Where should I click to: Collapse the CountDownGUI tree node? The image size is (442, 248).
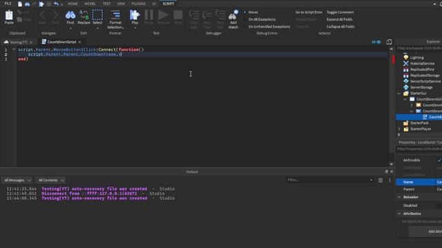(x=405, y=99)
